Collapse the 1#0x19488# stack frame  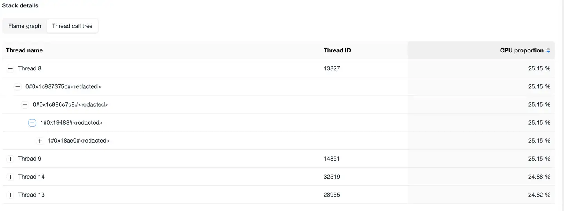(32, 123)
